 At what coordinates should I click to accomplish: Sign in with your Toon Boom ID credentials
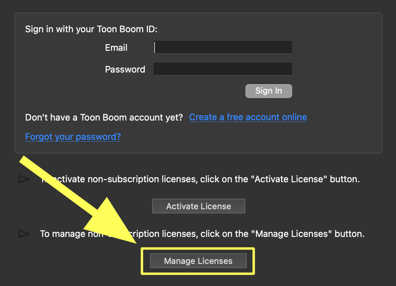click(x=268, y=91)
